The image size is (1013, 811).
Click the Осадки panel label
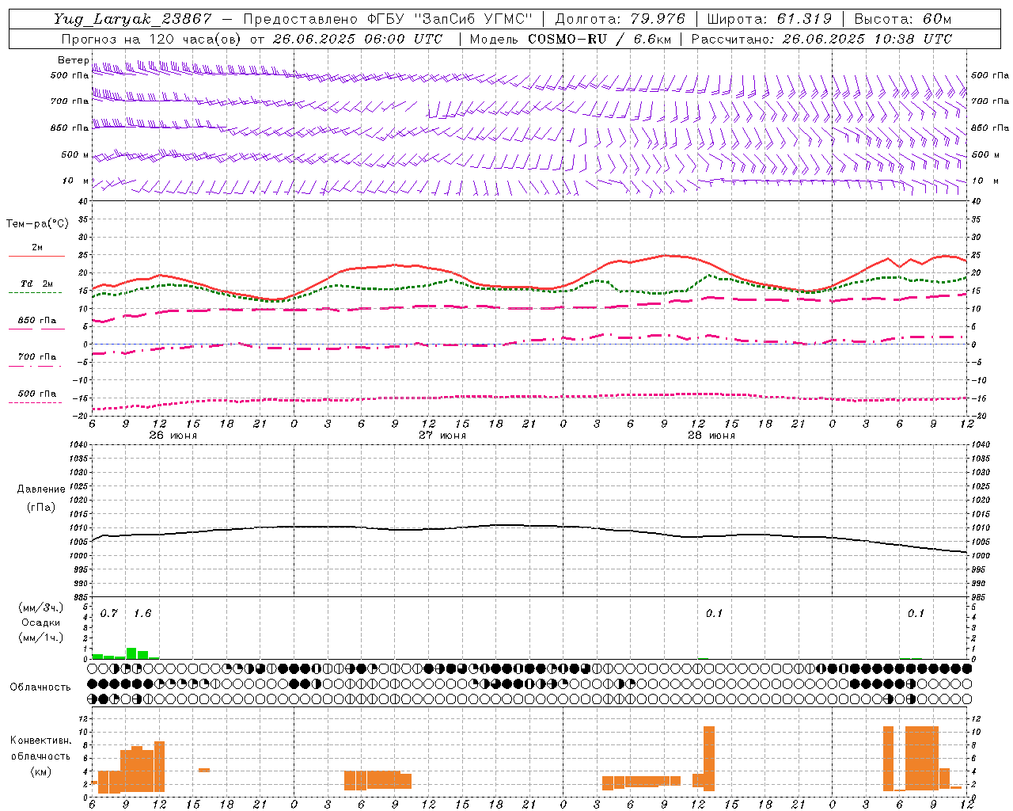pos(40,623)
